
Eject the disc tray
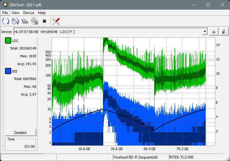(x=213, y=31)
